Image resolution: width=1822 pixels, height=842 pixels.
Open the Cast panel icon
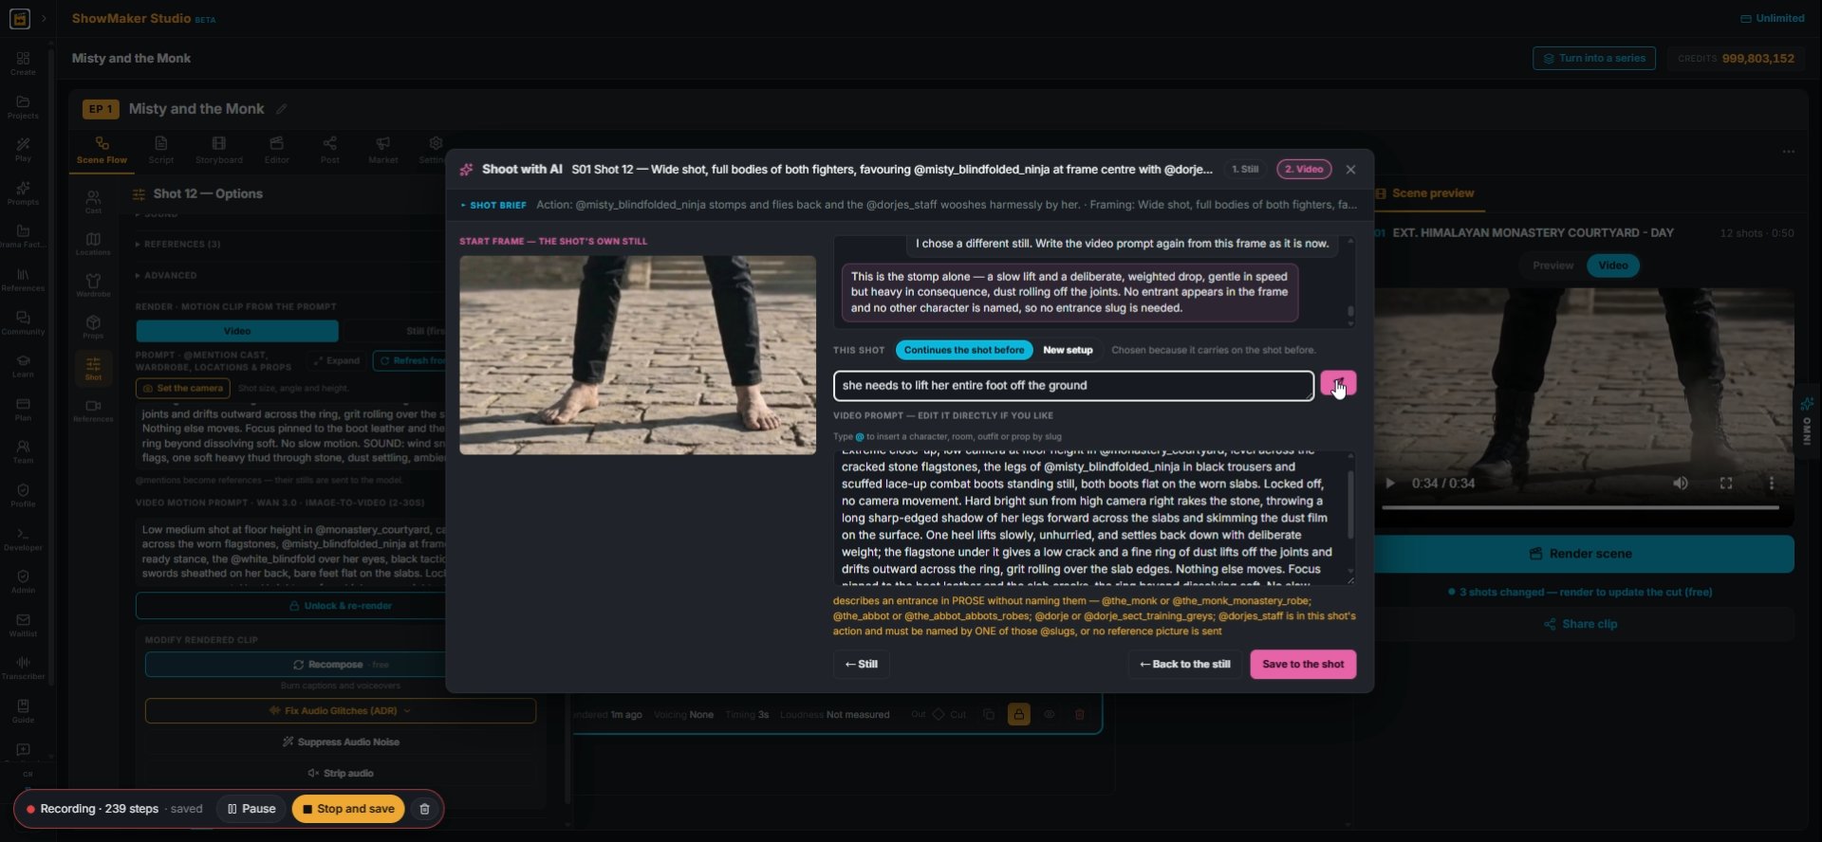93,201
